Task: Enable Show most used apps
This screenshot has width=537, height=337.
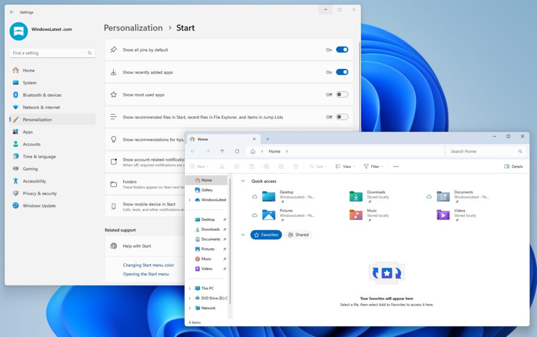Action: 341,94
